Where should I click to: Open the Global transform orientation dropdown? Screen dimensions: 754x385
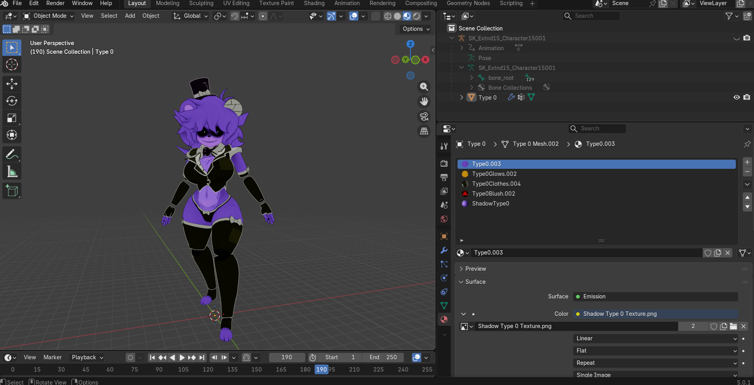pyautogui.click(x=190, y=16)
